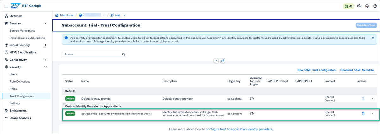Screen dimensions: 380x134
Task: Click the SAP logo
Action: pyautogui.click(x=15, y=6)
